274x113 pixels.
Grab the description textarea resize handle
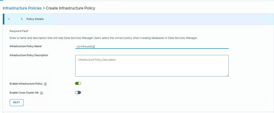point(227,75)
